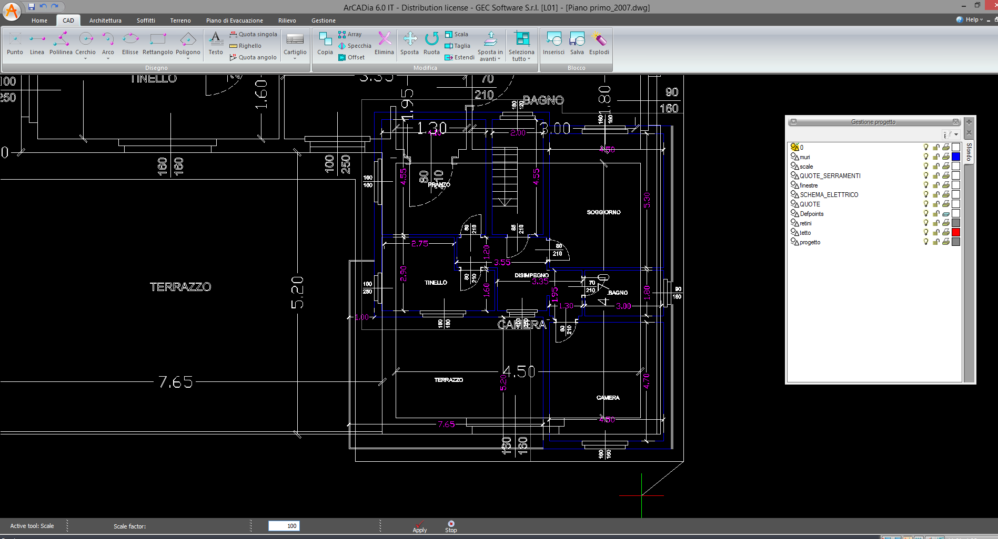998x539 pixels.
Task: Click the Scala scale tool
Action: coord(456,34)
